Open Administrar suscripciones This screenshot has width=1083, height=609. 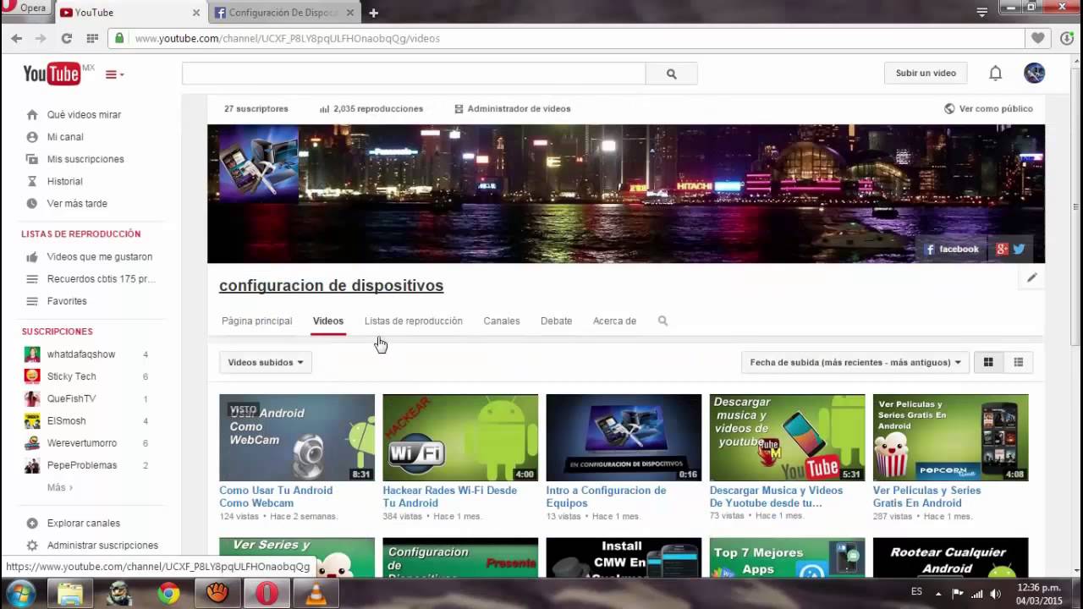(102, 546)
